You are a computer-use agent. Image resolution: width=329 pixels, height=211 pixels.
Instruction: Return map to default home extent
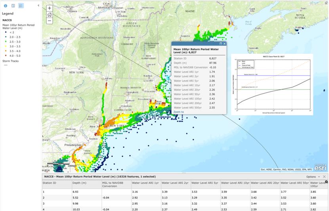(50, 15)
